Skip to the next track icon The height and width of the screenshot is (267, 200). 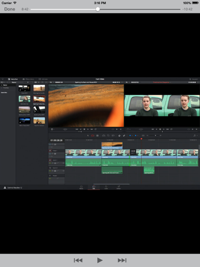click(x=122, y=260)
